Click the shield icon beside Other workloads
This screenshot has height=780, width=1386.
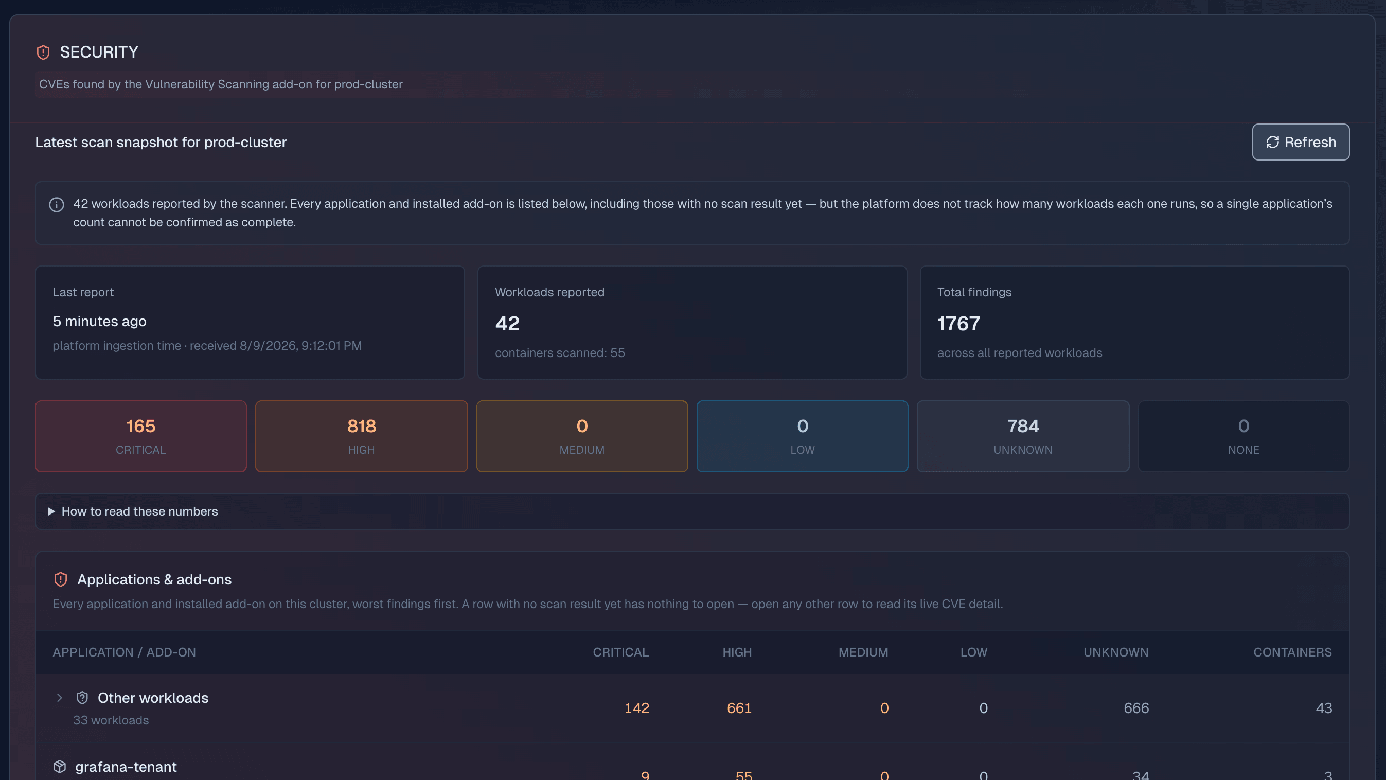click(82, 698)
